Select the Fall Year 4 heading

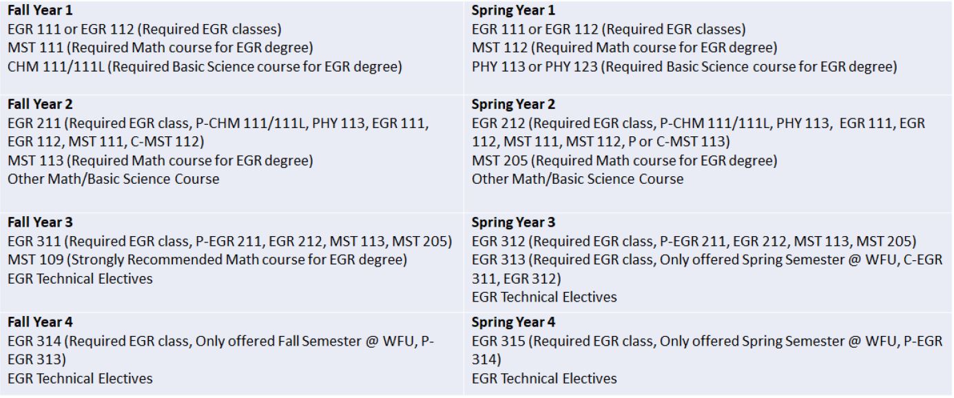tap(40, 322)
